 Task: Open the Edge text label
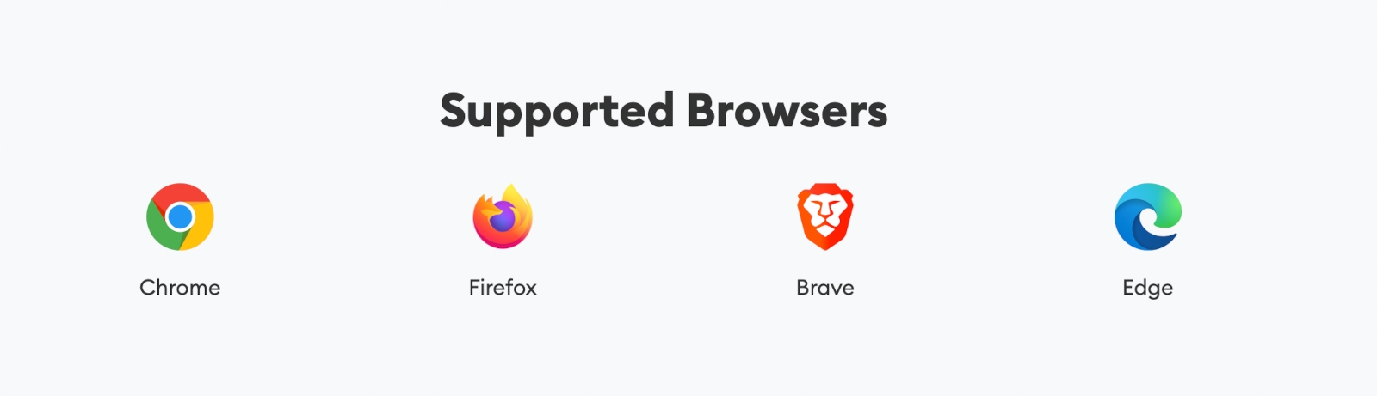[x=1148, y=289]
